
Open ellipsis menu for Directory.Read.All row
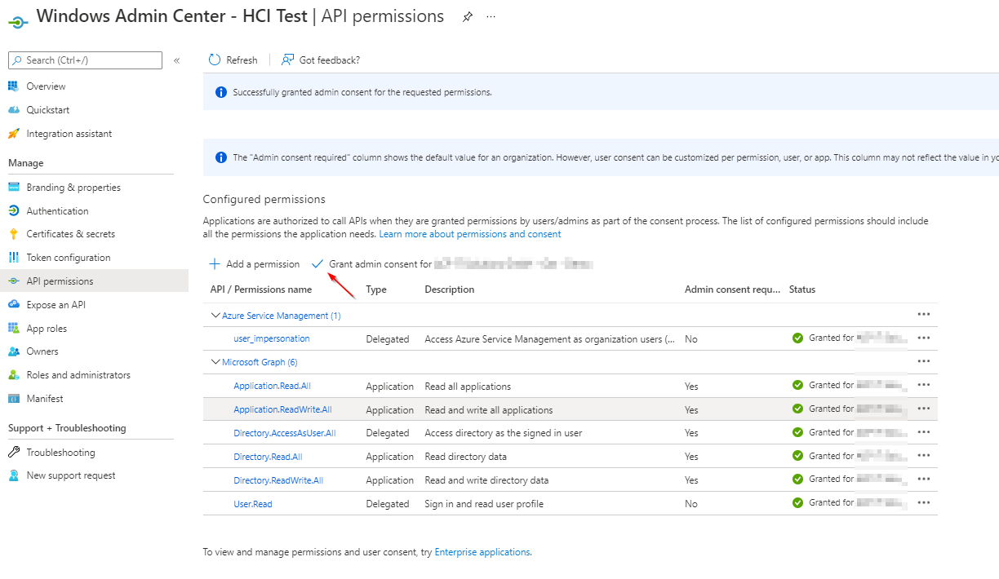tap(924, 456)
